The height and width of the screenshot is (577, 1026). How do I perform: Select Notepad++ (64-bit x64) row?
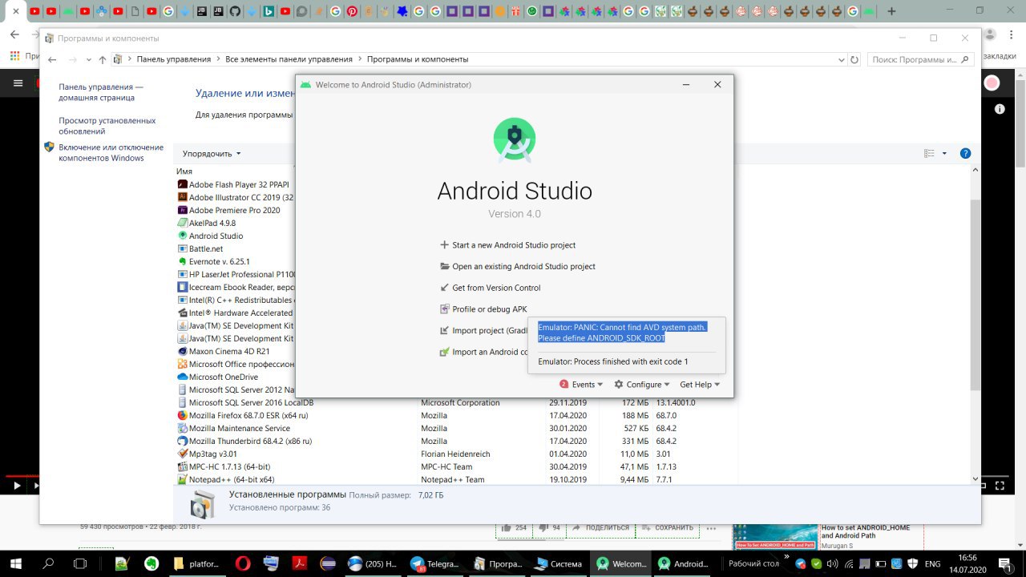click(454, 479)
